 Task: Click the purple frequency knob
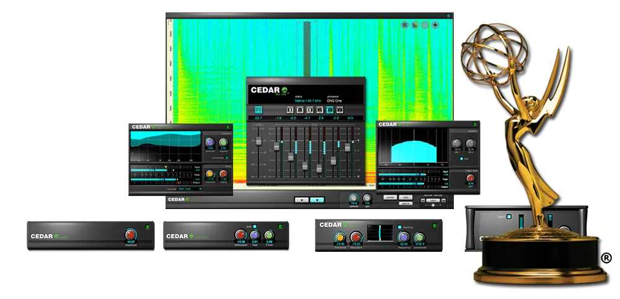[x=403, y=237]
